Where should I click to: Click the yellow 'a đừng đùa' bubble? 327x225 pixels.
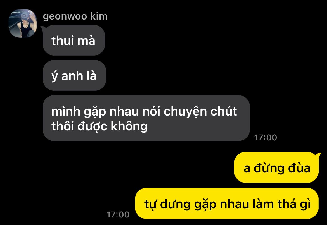tap(276, 167)
